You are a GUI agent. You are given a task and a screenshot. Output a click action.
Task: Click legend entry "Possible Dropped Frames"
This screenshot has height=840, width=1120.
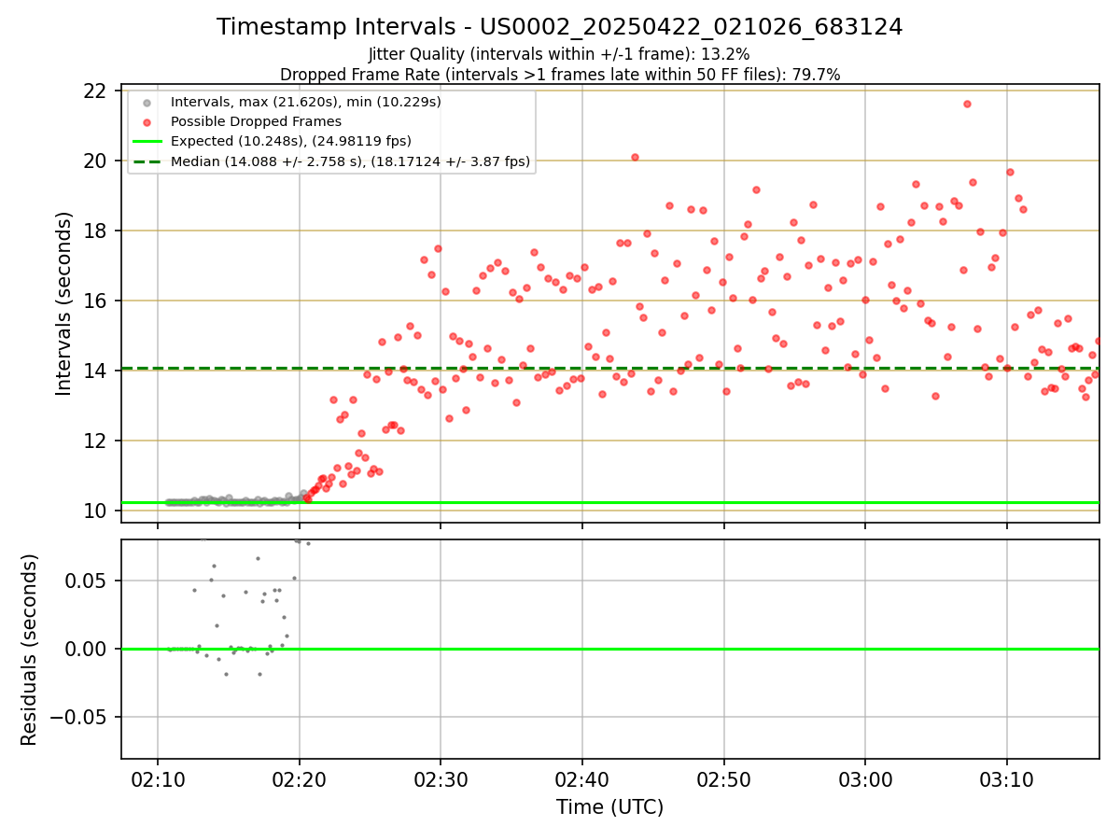(x=256, y=121)
